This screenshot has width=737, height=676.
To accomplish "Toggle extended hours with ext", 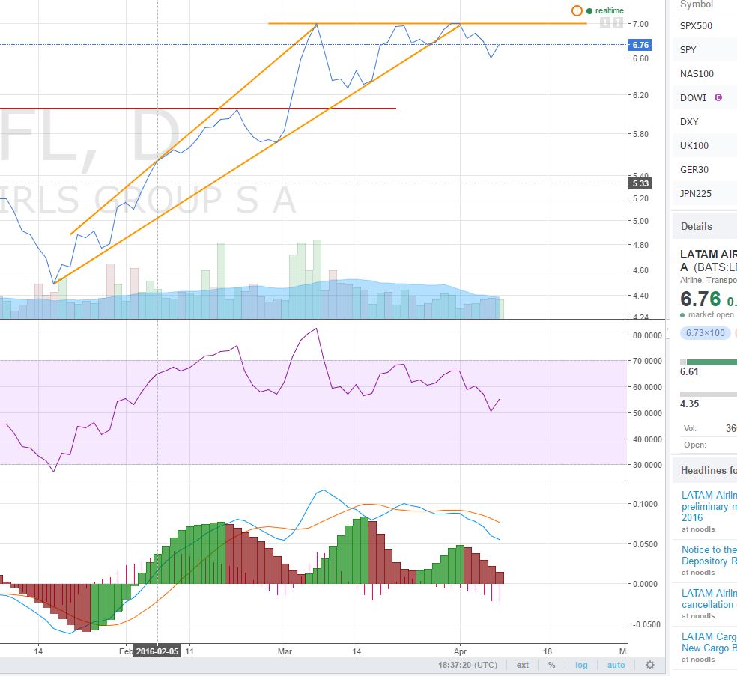I will click(523, 665).
